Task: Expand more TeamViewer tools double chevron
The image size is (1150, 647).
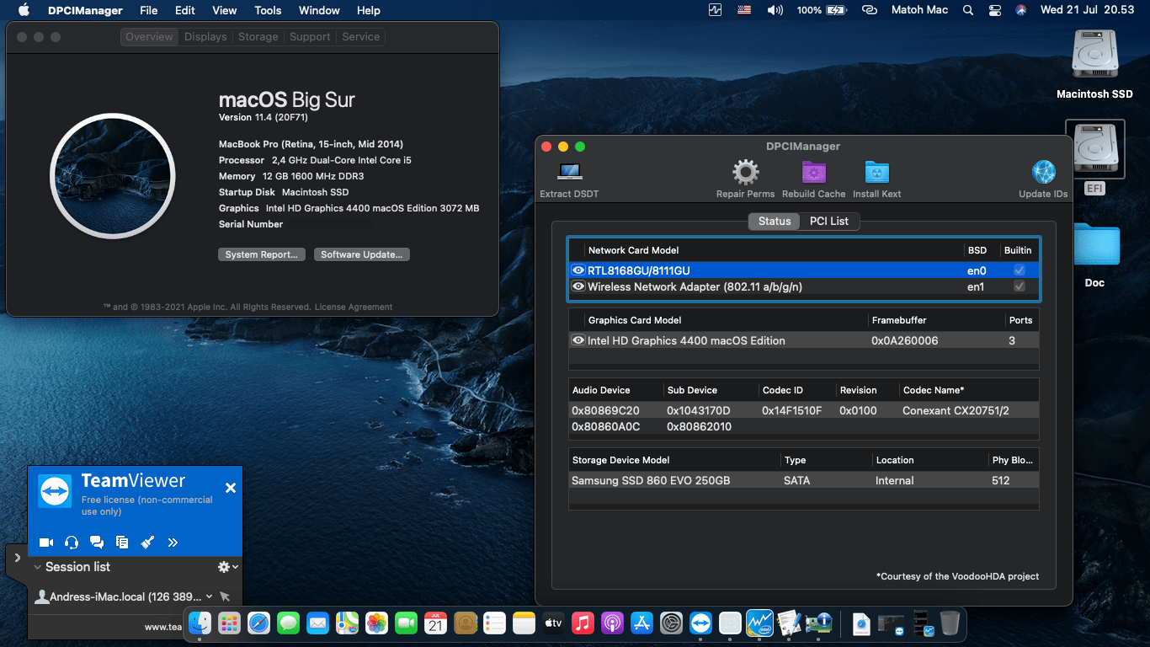Action: (x=173, y=543)
